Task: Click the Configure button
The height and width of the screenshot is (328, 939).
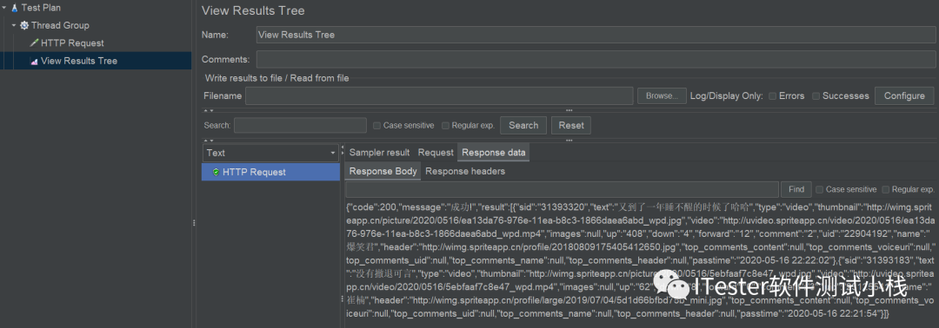Action: pyautogui.click(x=904, y=95)
